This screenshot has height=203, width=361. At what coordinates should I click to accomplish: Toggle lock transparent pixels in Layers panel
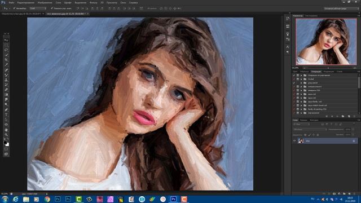click(x=305, y=135)
